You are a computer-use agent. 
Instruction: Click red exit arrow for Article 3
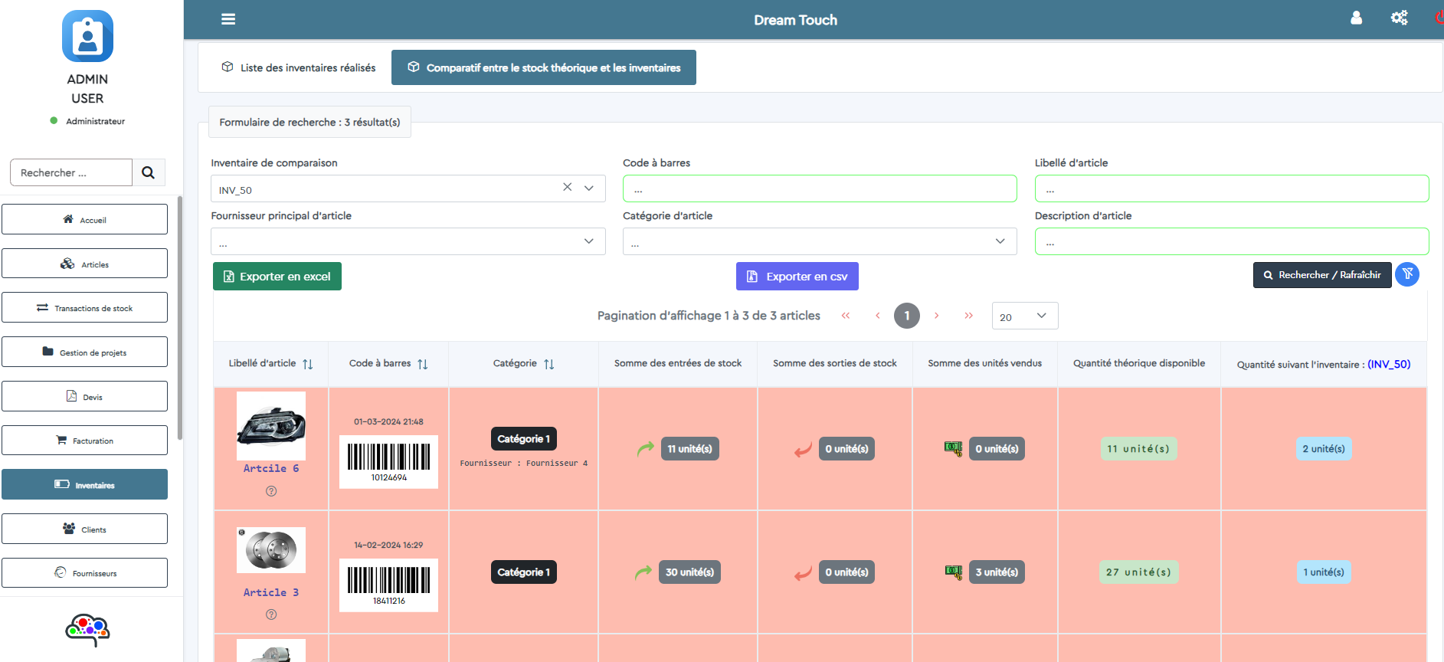click(x=803, y=572)
